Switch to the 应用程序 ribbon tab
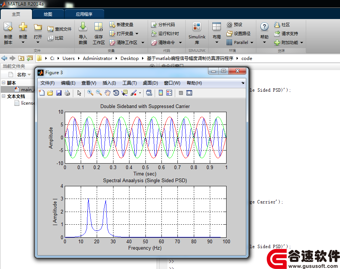This screenshot has width=340, height=269. 84,14
